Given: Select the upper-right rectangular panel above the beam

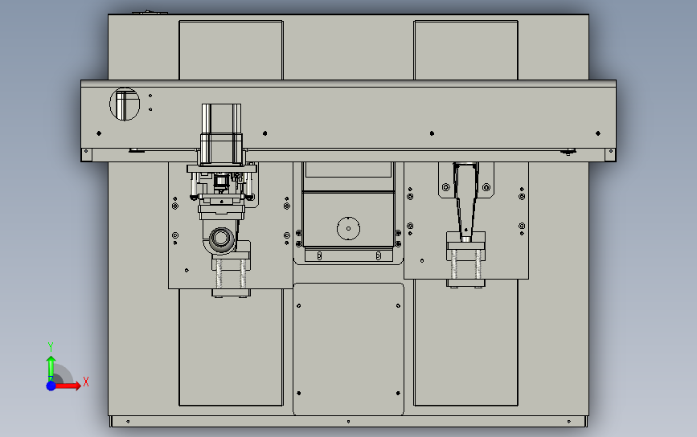Looking at the screenshot, I should [x=465, y=50].
